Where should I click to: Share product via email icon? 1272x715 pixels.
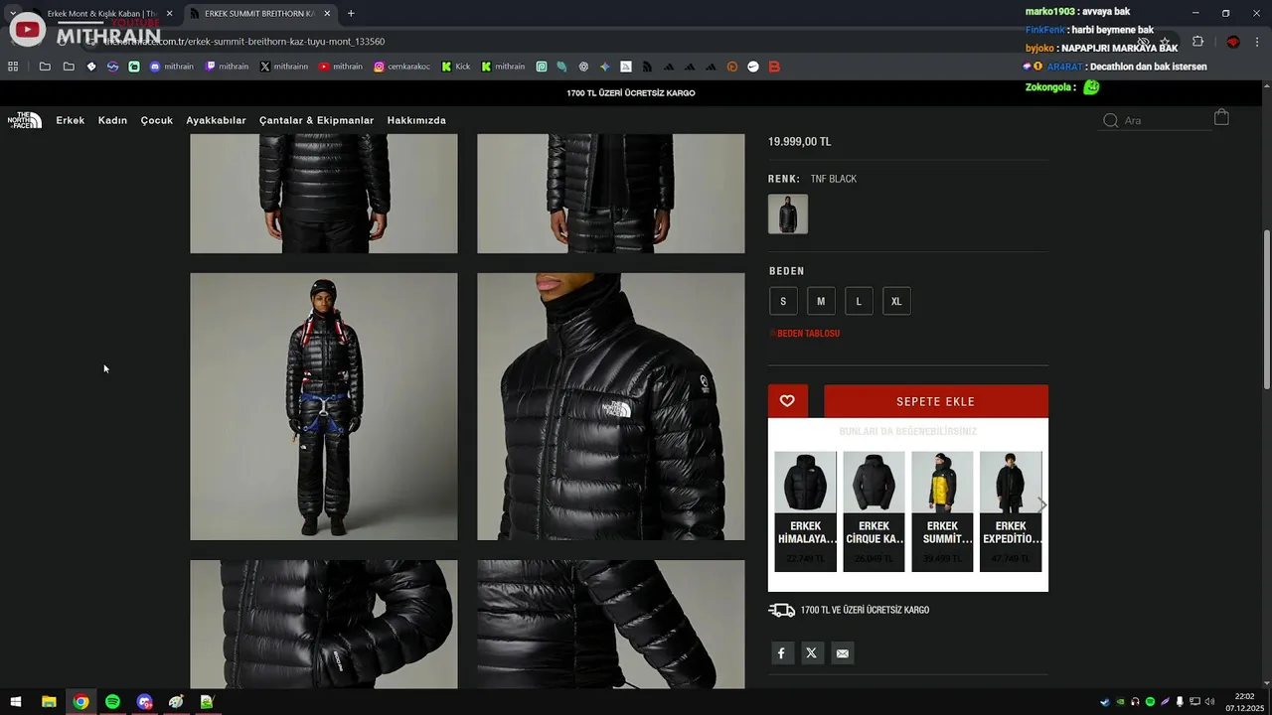843,652
